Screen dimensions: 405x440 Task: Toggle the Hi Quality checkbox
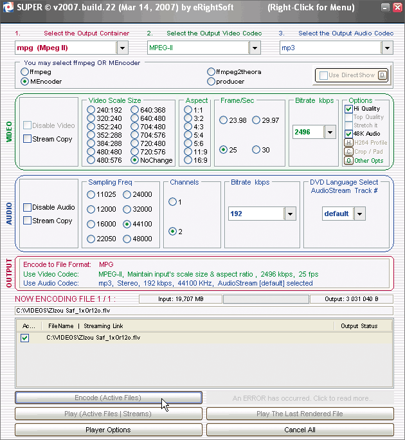click(348, 109)
